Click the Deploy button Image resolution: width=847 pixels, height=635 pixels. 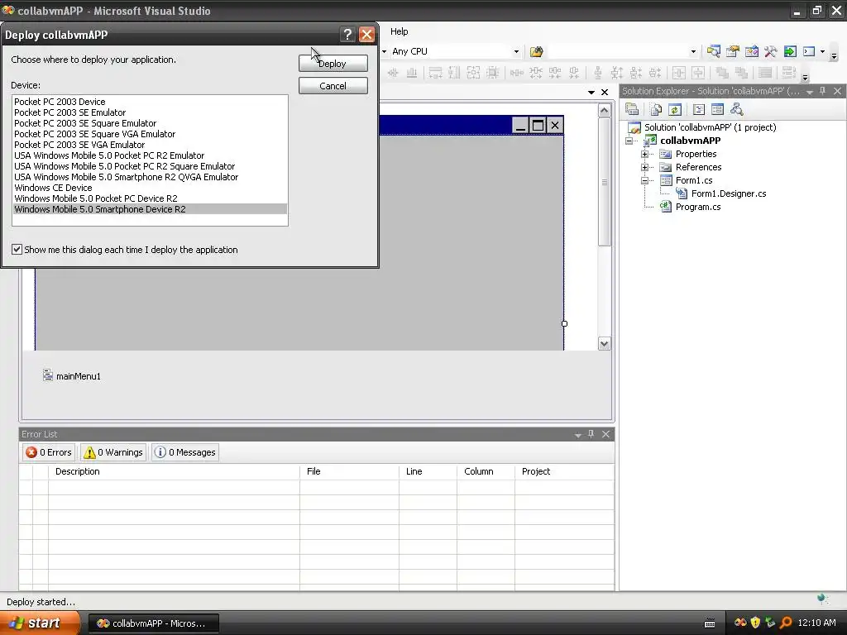pos(333,63)
